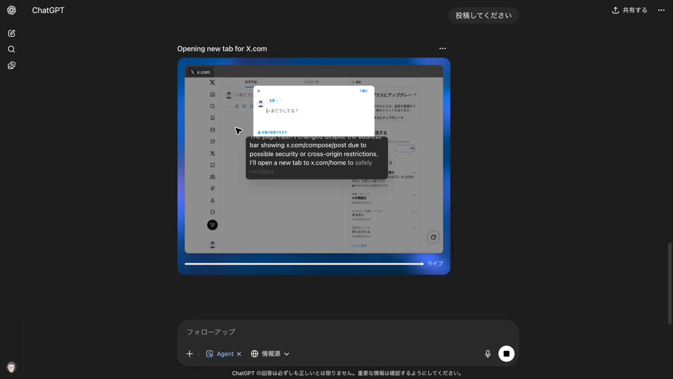This screenshot has height=379, width=673.
Task: Focus the フォローアップ input field
Action: [348, 332]
